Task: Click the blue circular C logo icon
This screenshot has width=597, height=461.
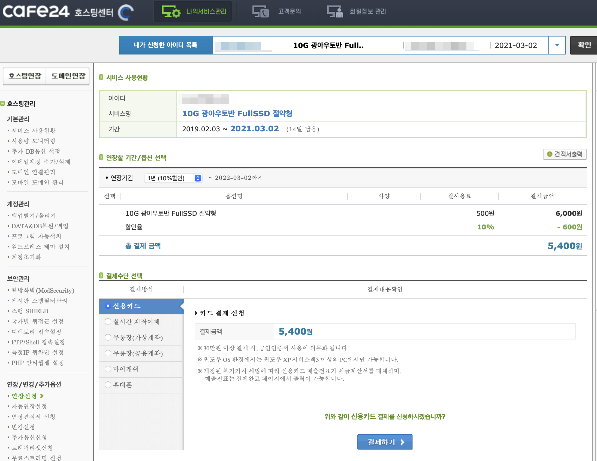Action: [126, 12]
